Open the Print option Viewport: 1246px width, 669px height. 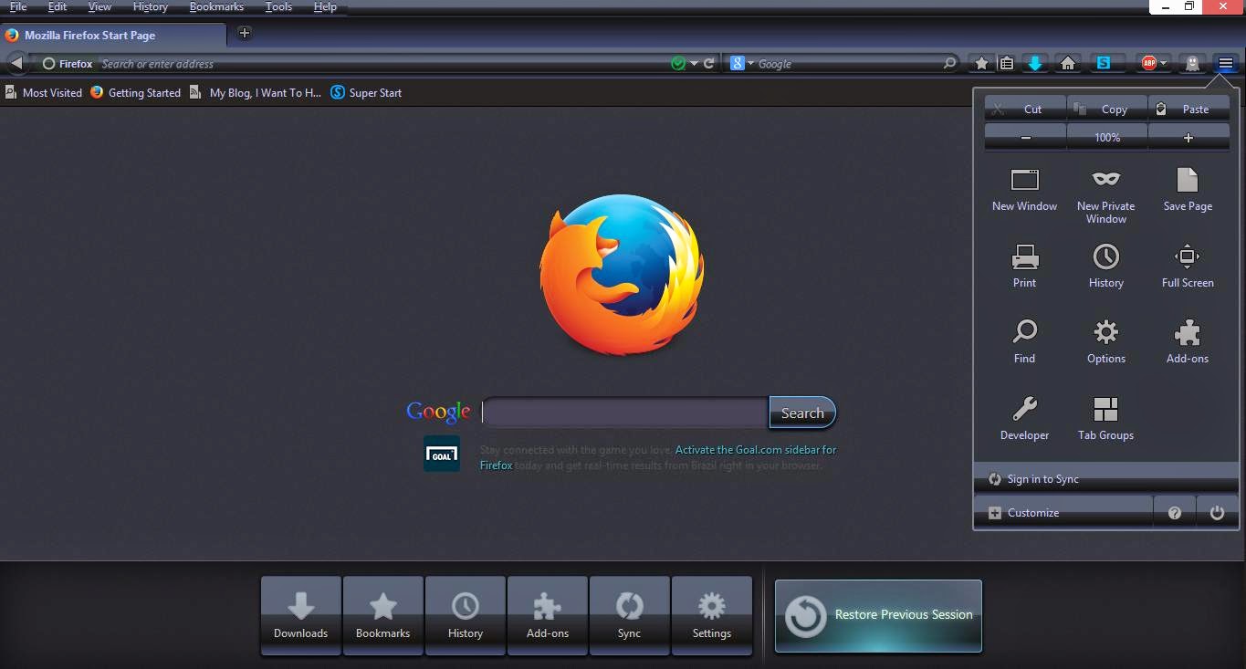point(1024,266)
